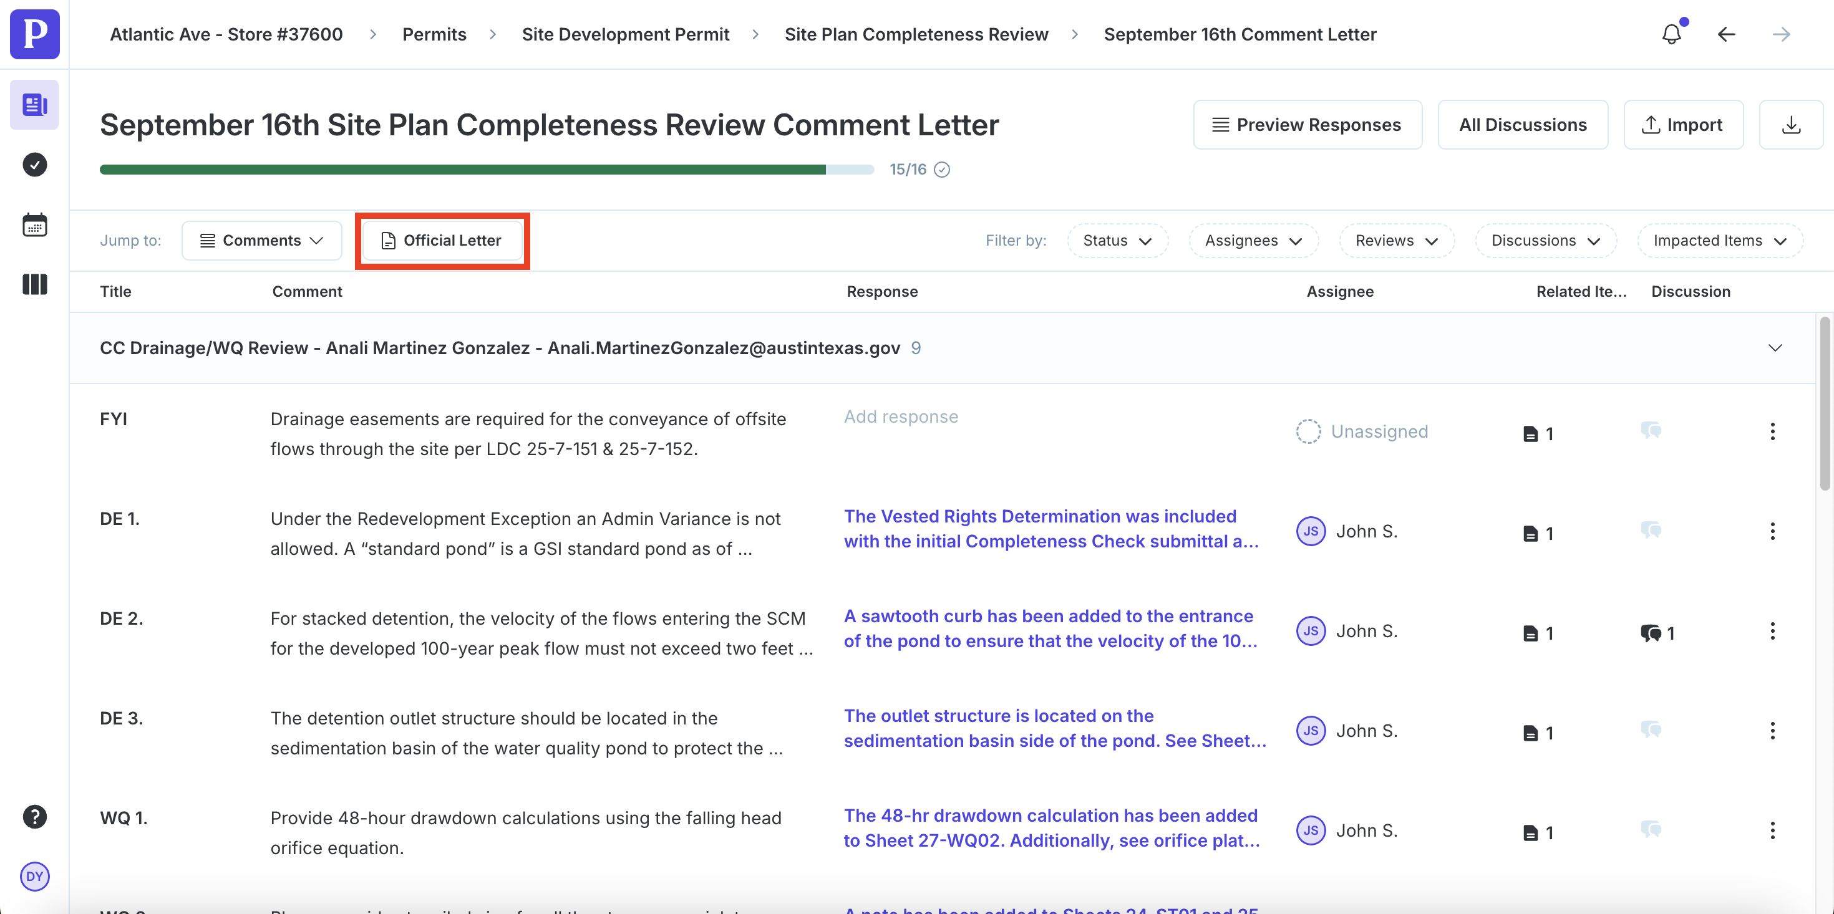Go to Permits breadcrumb

click(434, 34)
